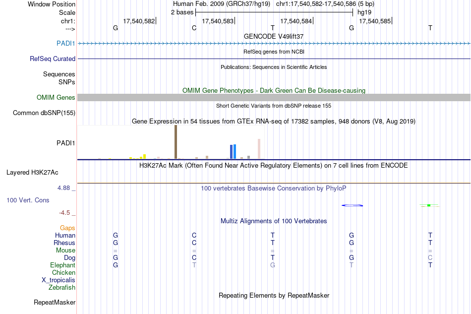Viewport: 471px width, 314px height.
Task: Click the Sequences track label
Action: (59, 74)
